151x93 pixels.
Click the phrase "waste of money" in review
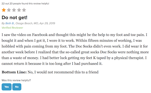(x=25, y=58)
